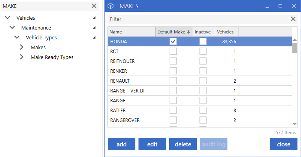Click the scrollbar up arrow in the grid

click(295, 40)
